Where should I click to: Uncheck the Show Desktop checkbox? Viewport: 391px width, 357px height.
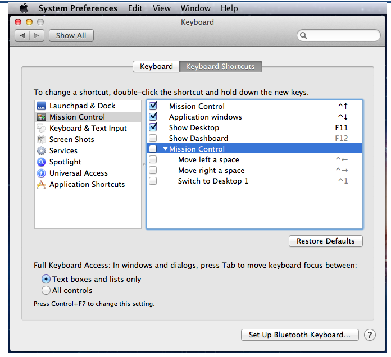click(x=153, y=127)
